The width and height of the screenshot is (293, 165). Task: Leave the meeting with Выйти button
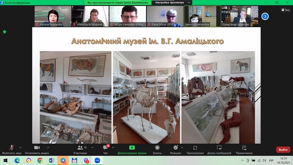[283, 150]
